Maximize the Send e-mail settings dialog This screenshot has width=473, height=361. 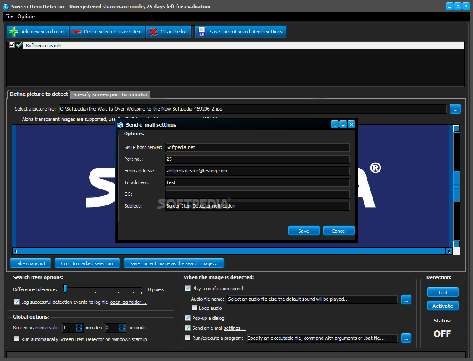(343, 124)
